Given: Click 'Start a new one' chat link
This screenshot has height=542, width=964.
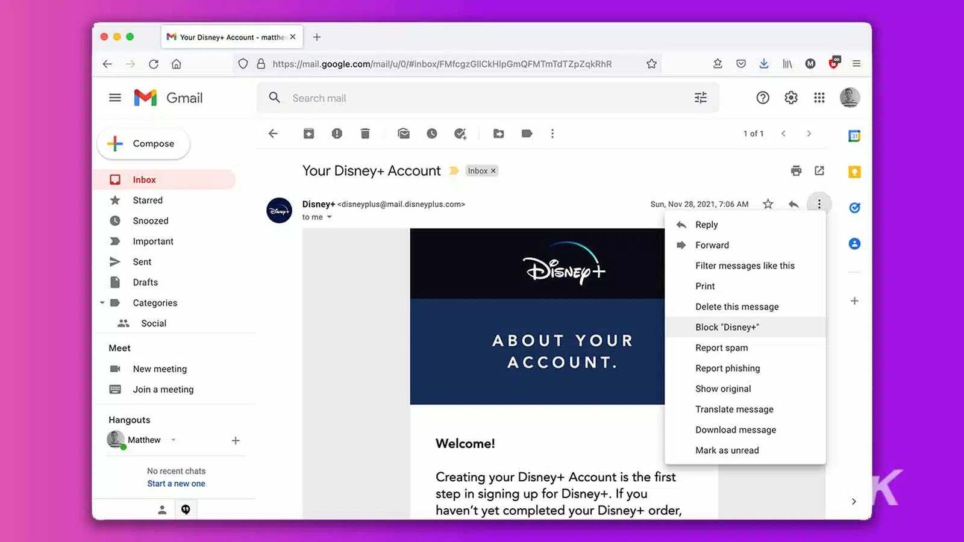Looking at the screenshot, I should pos(176,483).
